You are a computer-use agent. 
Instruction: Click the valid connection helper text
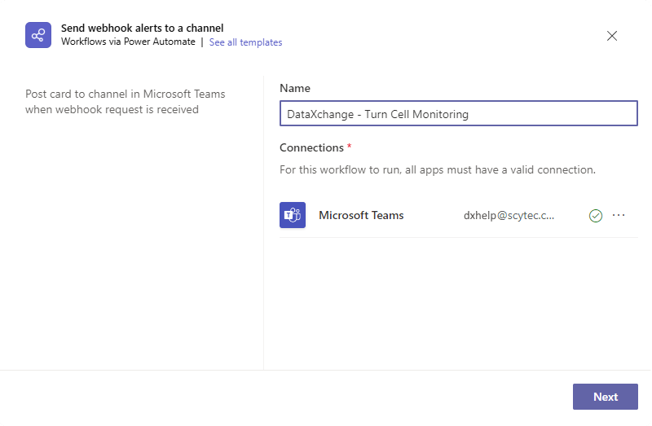tap(438, 169)
